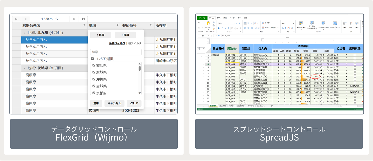
Task: Click the Redo icon in SpreadJS ribbon
Action: click(x=199, y=28)
